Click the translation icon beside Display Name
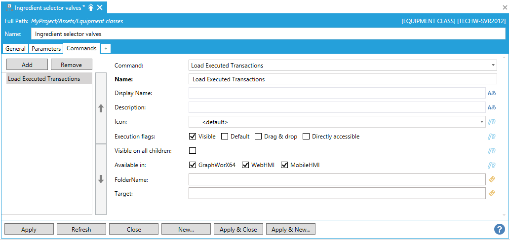 click(491, 93)
